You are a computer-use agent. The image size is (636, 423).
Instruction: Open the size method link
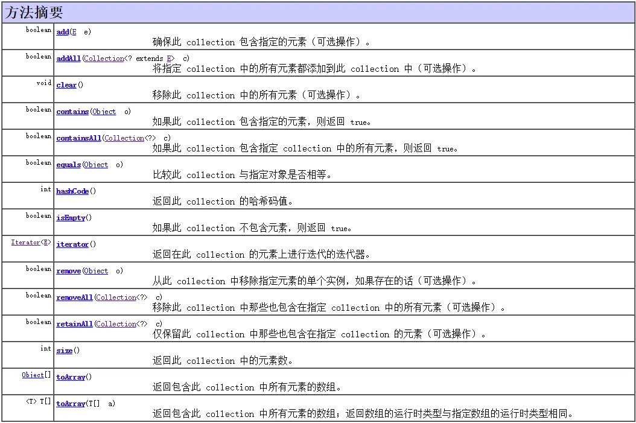tap(65, 351)
